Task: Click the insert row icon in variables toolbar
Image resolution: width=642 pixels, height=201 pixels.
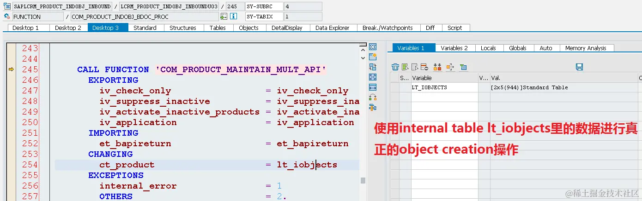Action: (x=405, y=67)
